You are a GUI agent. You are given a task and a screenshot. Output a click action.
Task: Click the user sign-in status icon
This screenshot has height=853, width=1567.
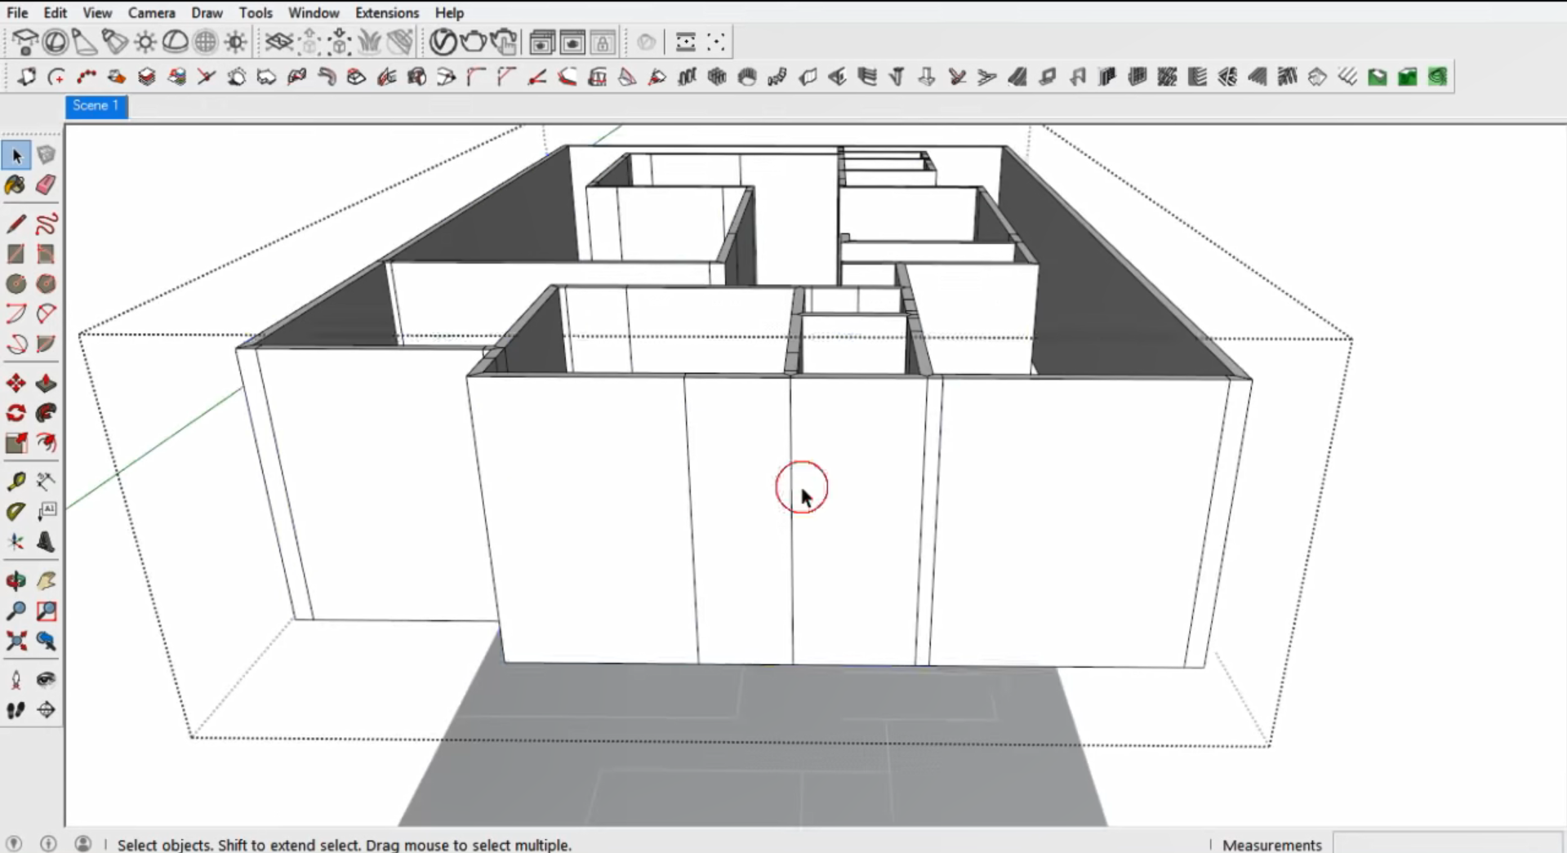click(x=82, y=843)
